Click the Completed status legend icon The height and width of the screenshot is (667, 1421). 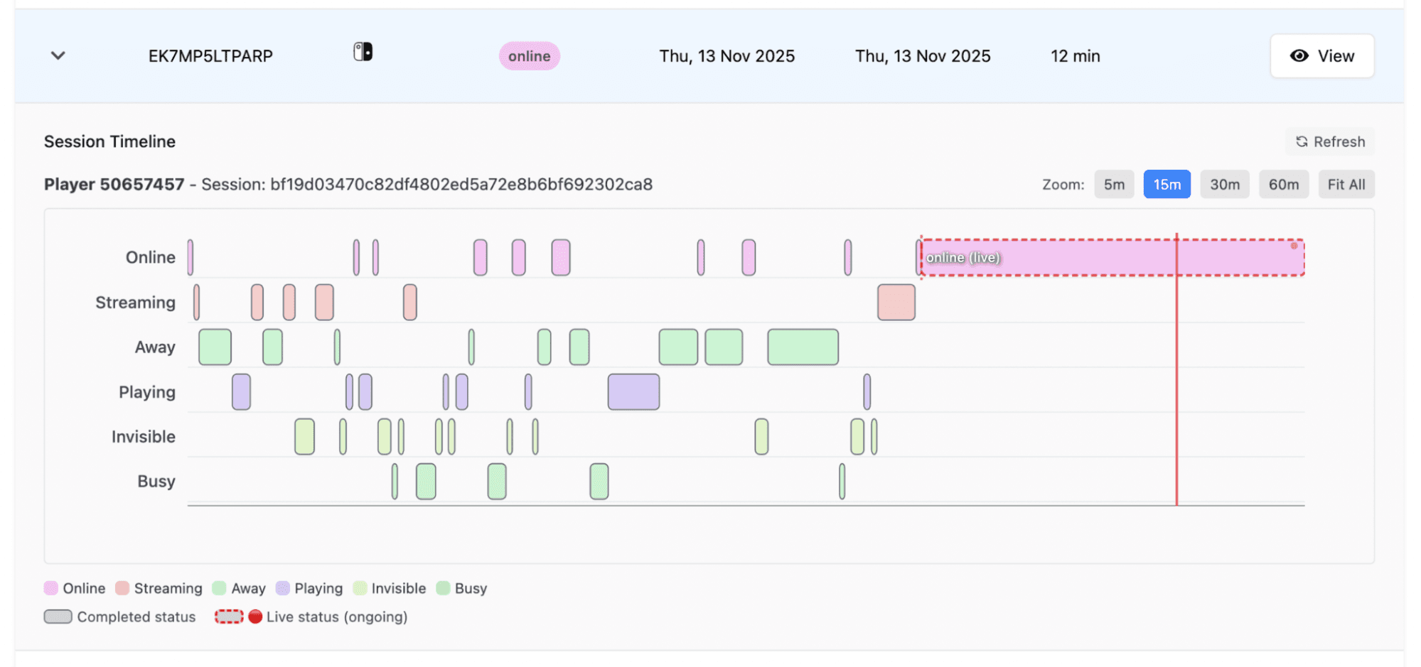click(x=58, y=617)
